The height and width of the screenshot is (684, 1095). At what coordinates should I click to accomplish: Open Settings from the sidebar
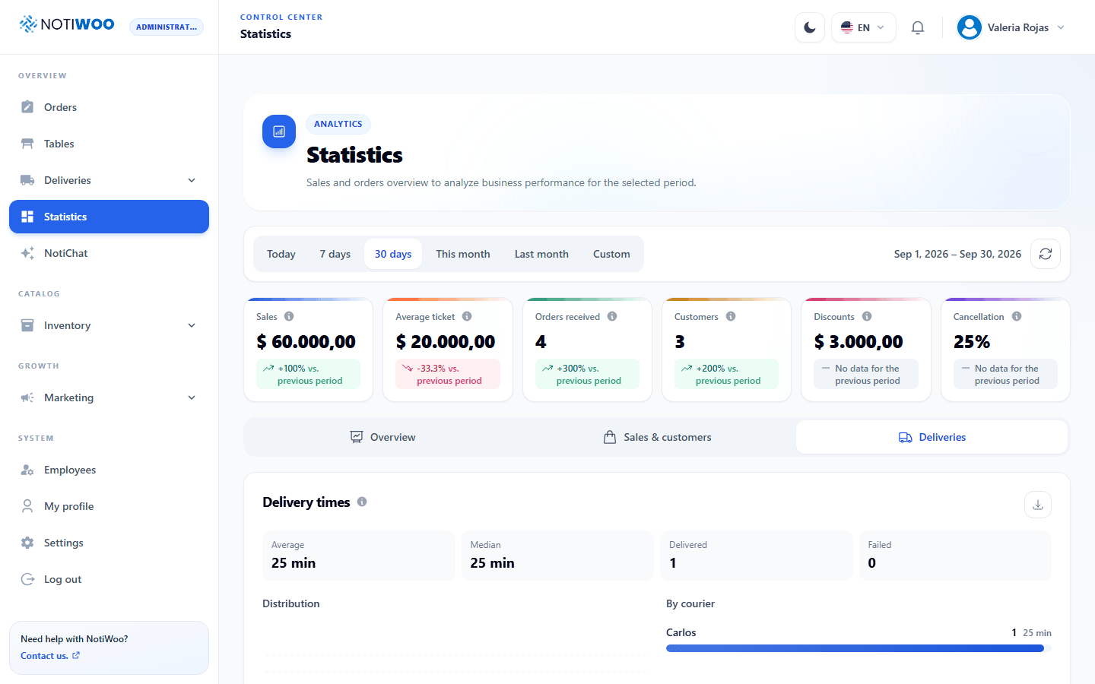pyautogui.click(x=109, y=543)
